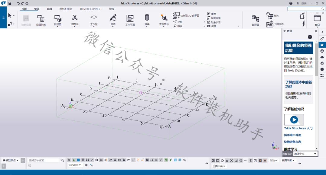Open the 视图属性 view properties
The width and height of the screenshot is (326, 175).
pos(214,18)
